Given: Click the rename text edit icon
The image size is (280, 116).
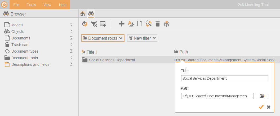Looking at the screenshot, I should pyautogui.click(x=131, y=24).
